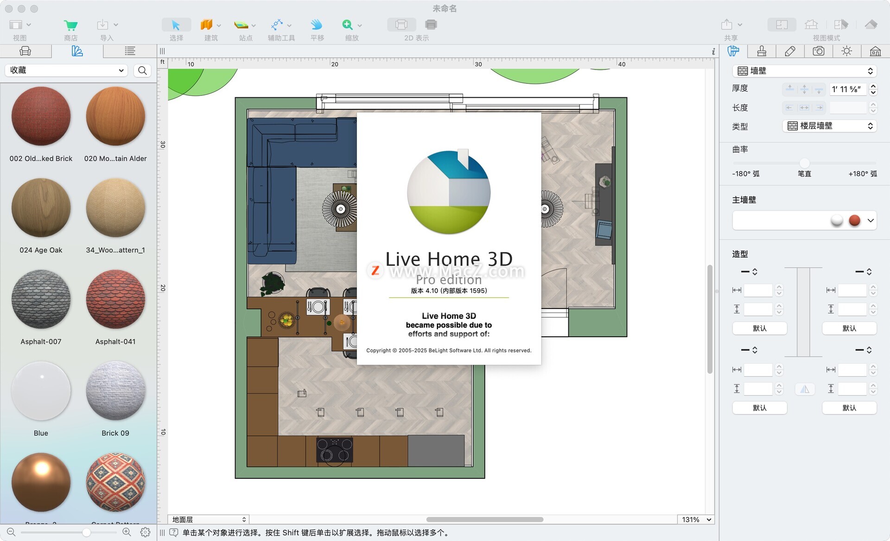The height and width of the screenshot is (541, 890).
Task: Expand the 主墙壁 material dropdown chevron
Action: click(x=871, y=221)
